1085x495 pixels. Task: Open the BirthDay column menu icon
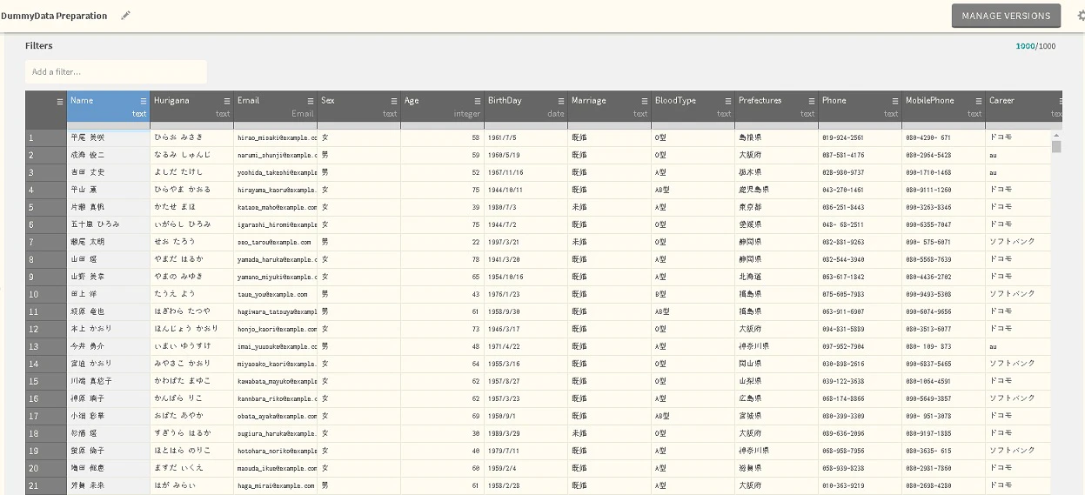(x=561, y=101)
